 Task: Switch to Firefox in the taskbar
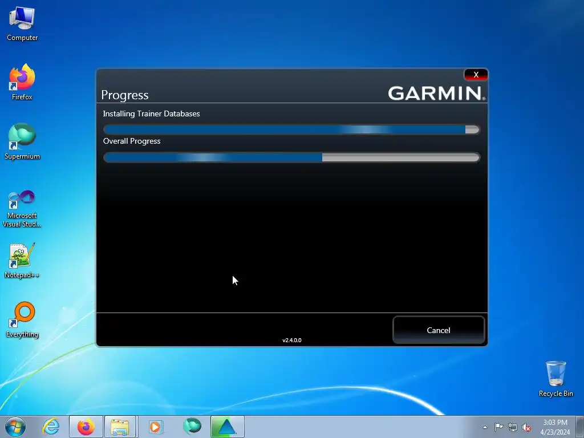point(86,427)
